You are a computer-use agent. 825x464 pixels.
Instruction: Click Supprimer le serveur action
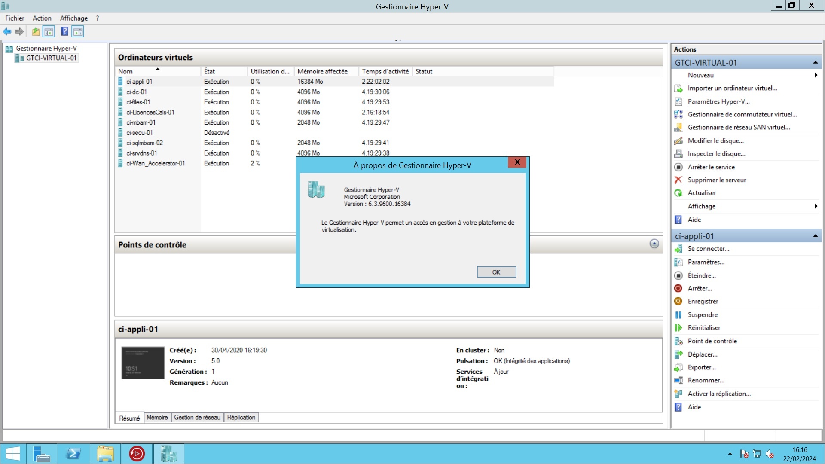click(x=717, y=180)
